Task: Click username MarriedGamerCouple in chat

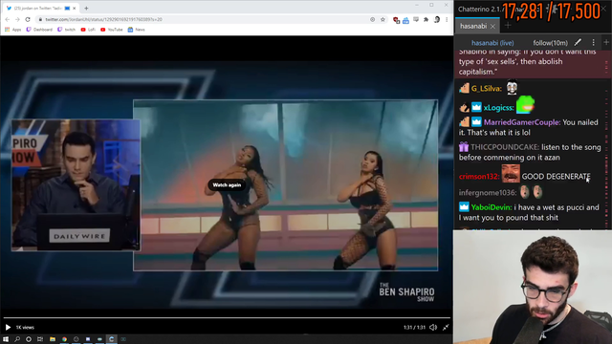Action: tap(522, 122)
